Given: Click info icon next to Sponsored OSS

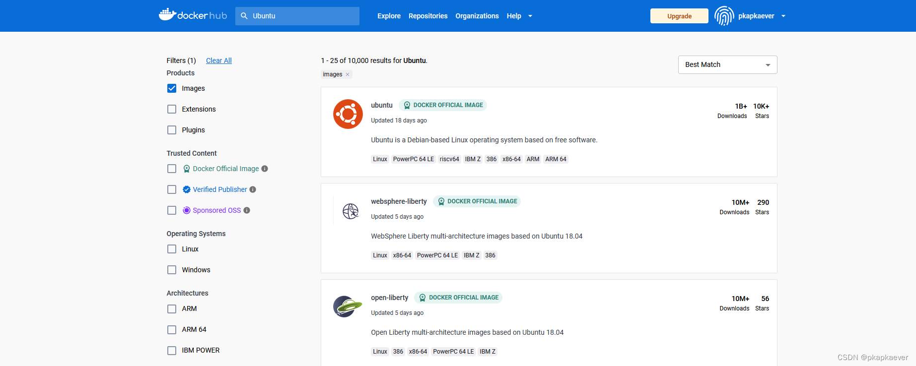Looking at the screenshot, I should tap(247, 210).
